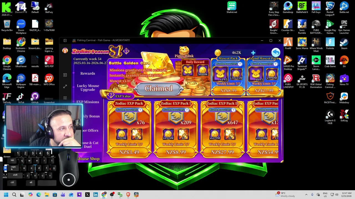The image size is (355, 199).
Task: Open OBS Studio from taskbar
Action: pos(112,195)
